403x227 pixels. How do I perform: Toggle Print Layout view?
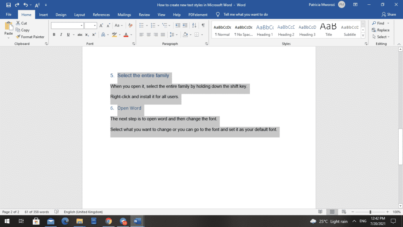click(332, 212)
